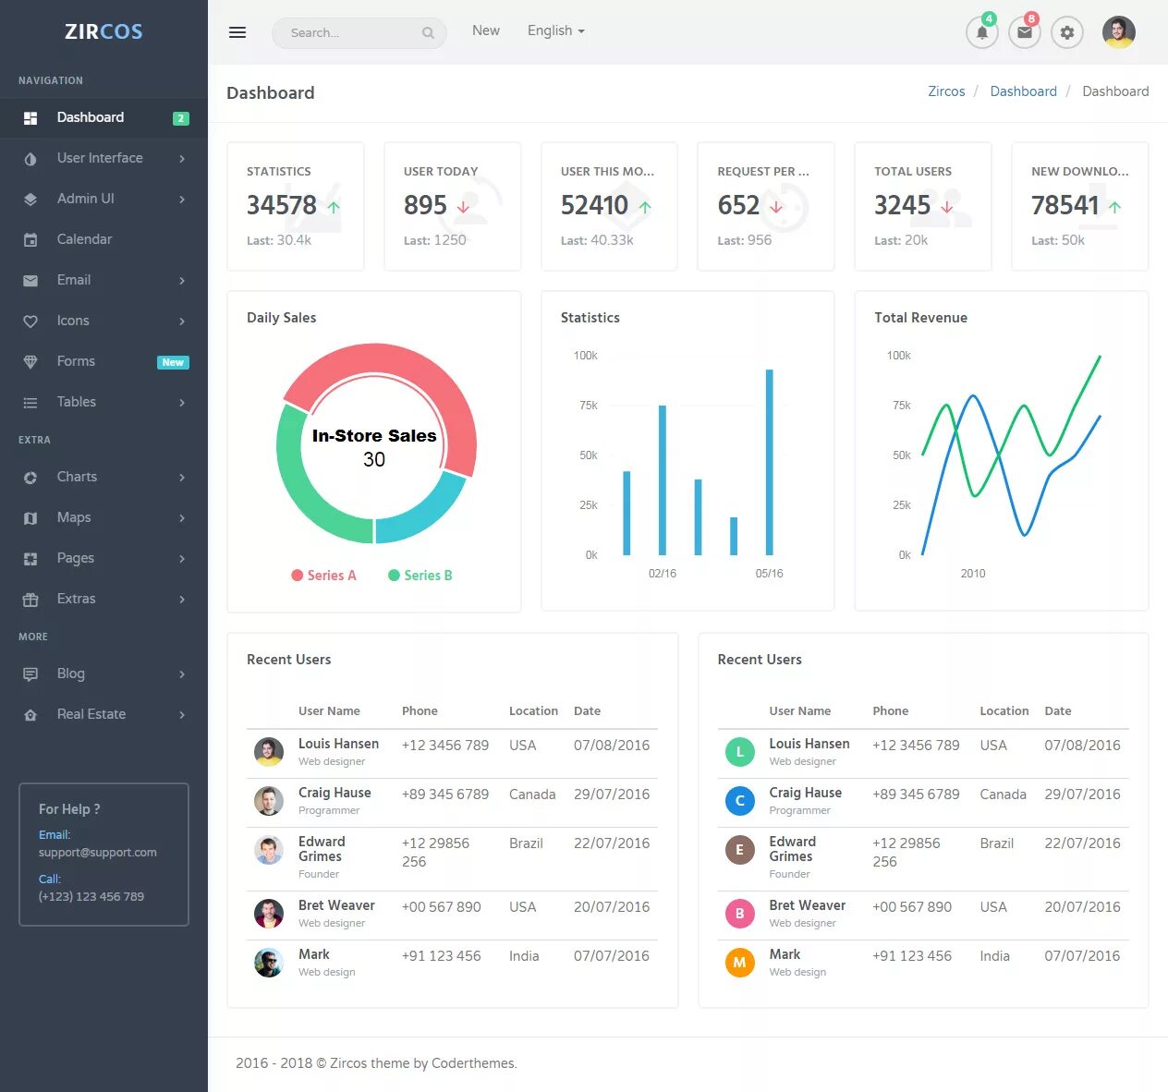Expand the Admin UI submenu chevron
The height and width of the screenshot is (1092, 1168).
pos(182,200)
